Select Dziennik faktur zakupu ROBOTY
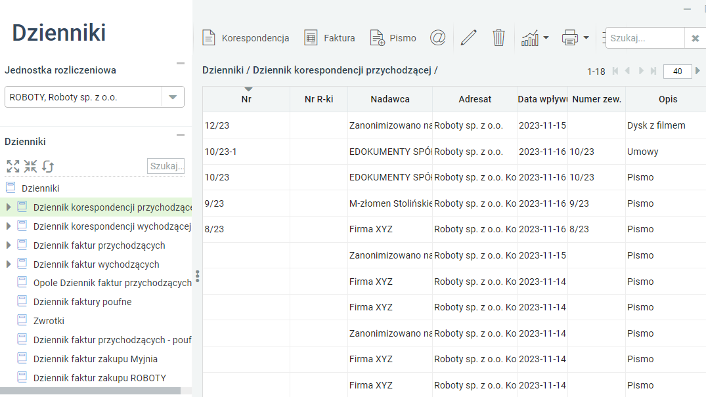This screenshot has width=706, height=397. tap(100, 378)
